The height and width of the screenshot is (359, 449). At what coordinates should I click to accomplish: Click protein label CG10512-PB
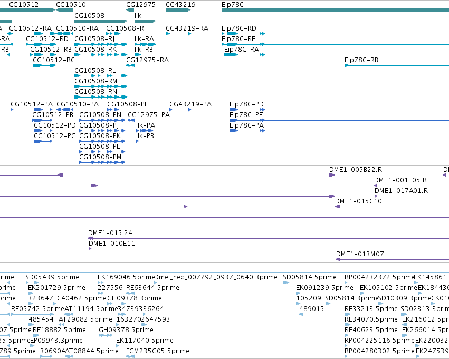pyautogui.click(x=53, y=115)
